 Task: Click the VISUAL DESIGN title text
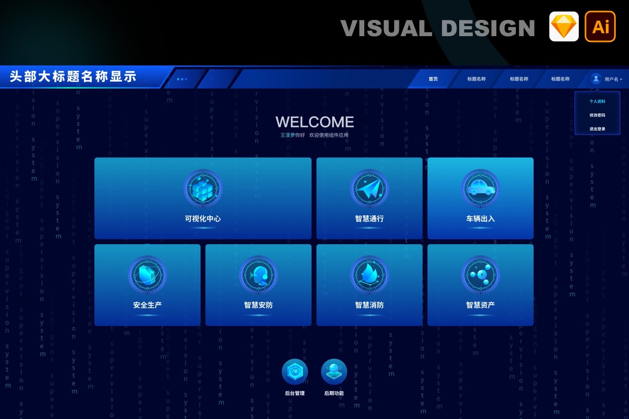click(438, 28)
